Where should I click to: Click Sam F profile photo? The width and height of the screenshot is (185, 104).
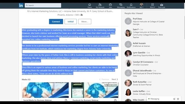[128, 33]
